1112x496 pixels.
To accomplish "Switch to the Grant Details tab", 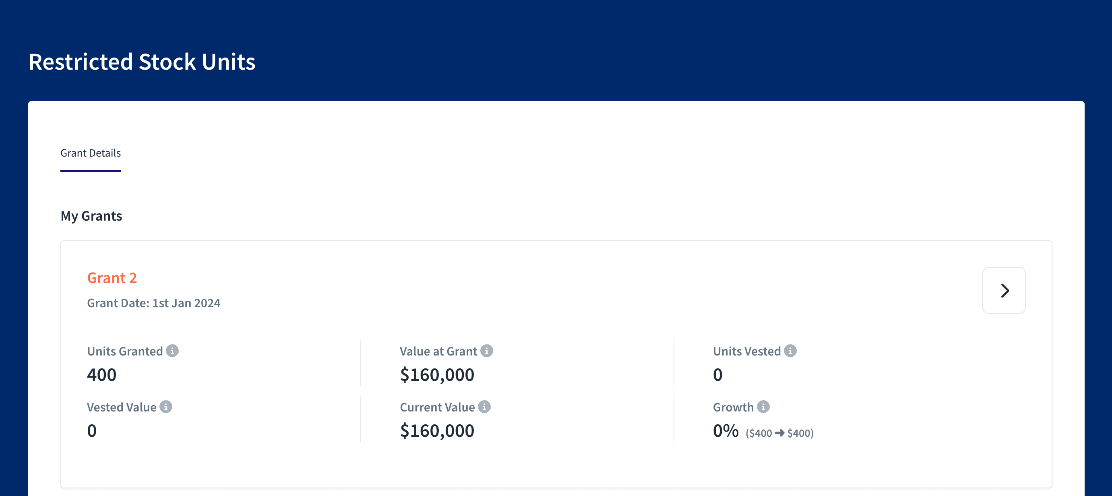I will pyautogui.click(x=90, y=153).
